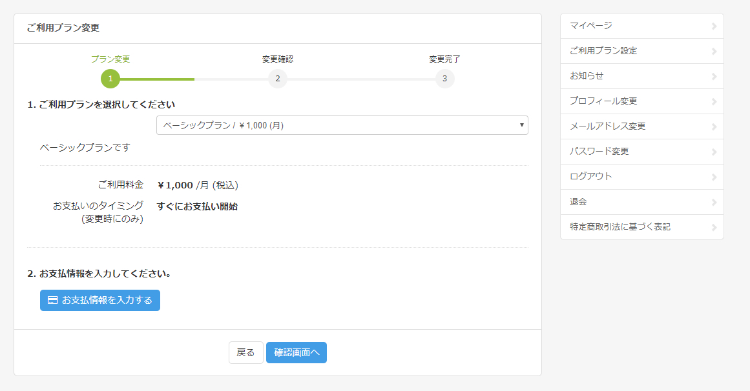Click the dropdown arrow on plan selector

click(x=521, y=125)
